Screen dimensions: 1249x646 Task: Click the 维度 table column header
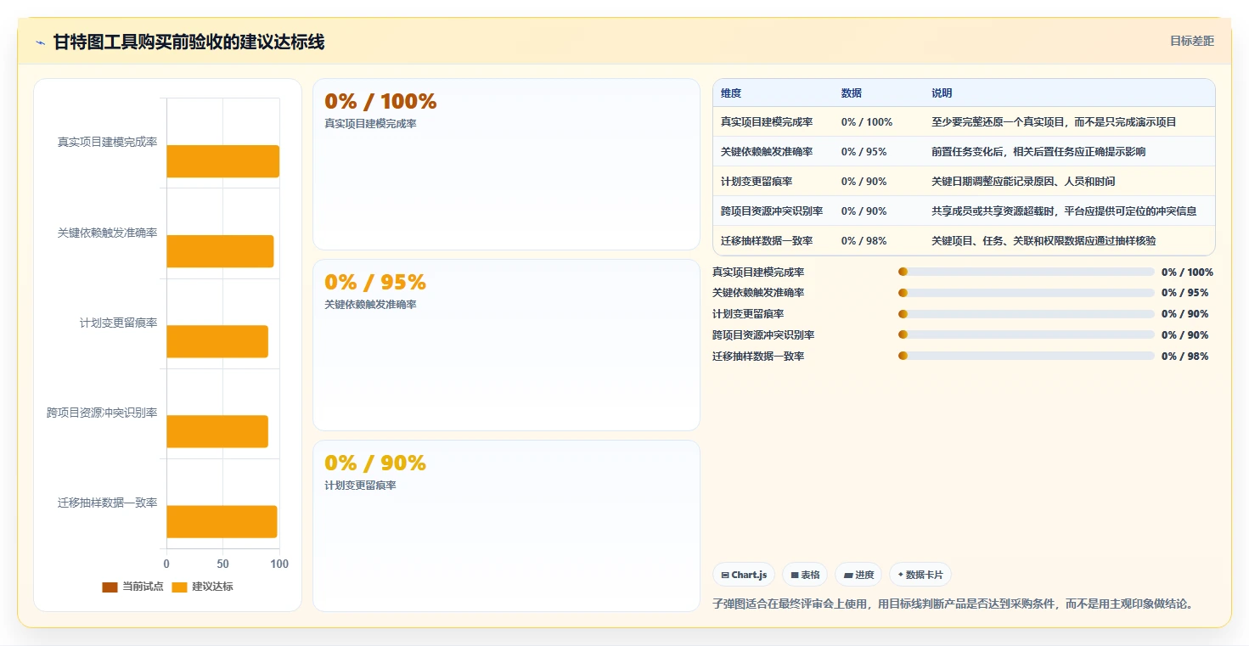[x=731, y=93]
